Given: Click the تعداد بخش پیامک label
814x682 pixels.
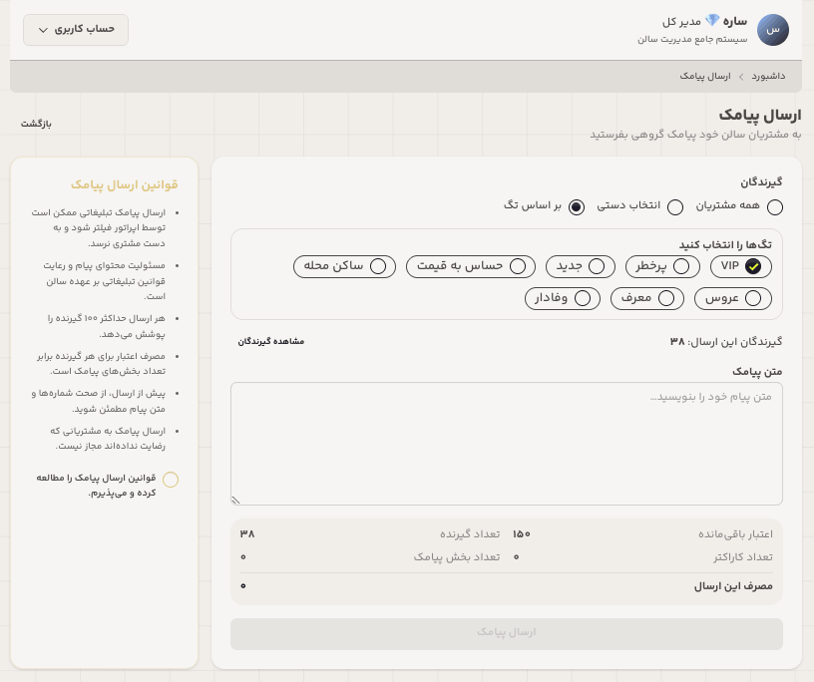Looking at the screenshot, I should tap(457, 557).
